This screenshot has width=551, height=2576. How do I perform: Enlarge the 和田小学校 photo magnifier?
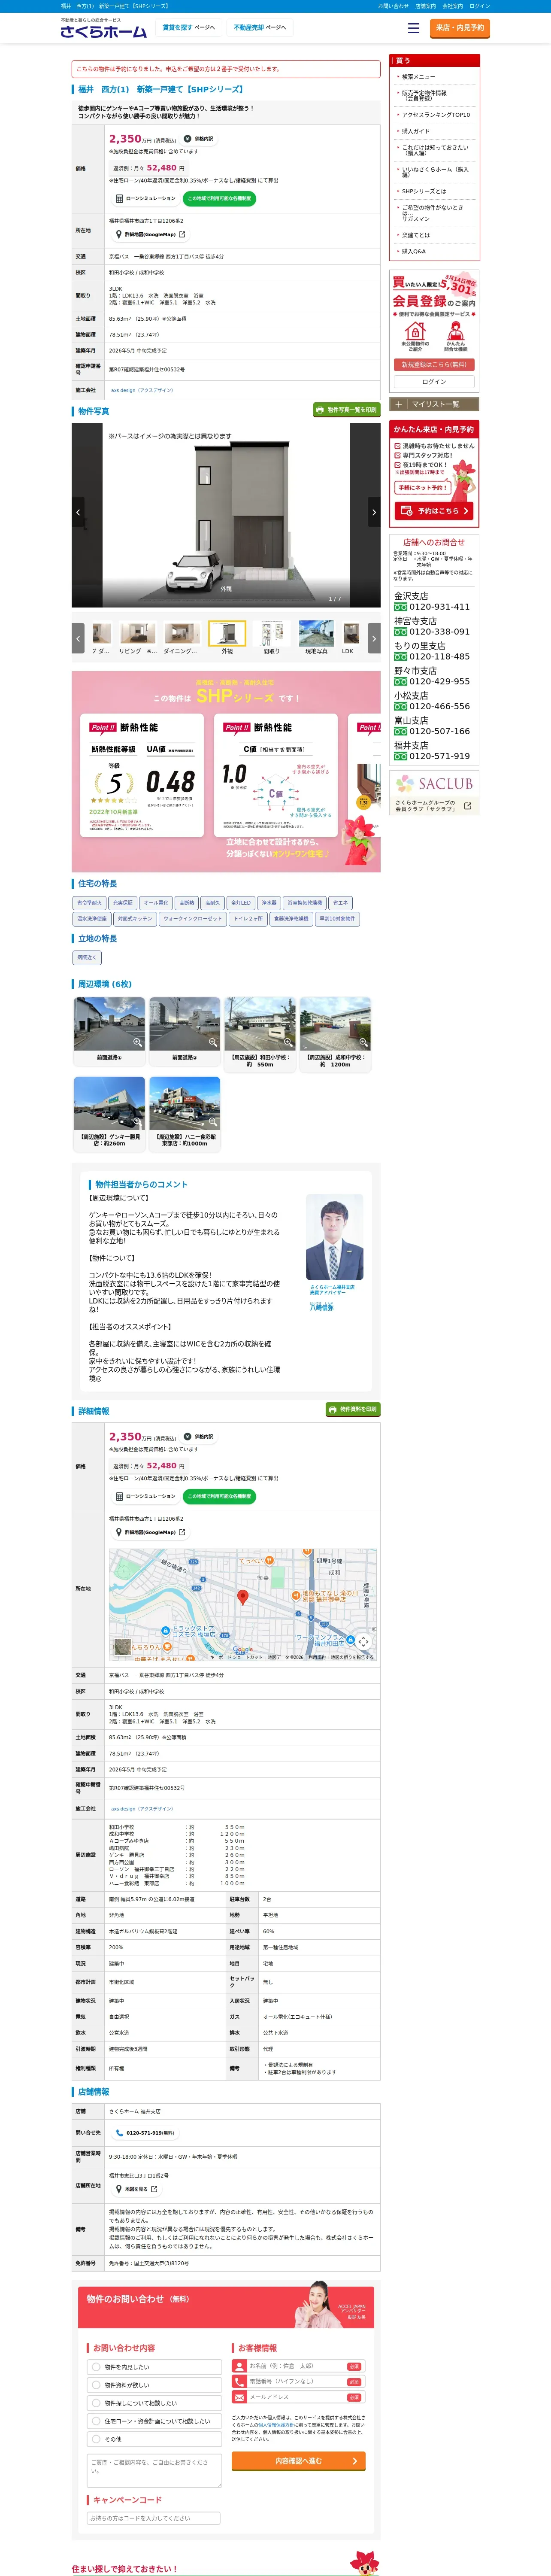pyautogui.click(x=288, y=1042)
